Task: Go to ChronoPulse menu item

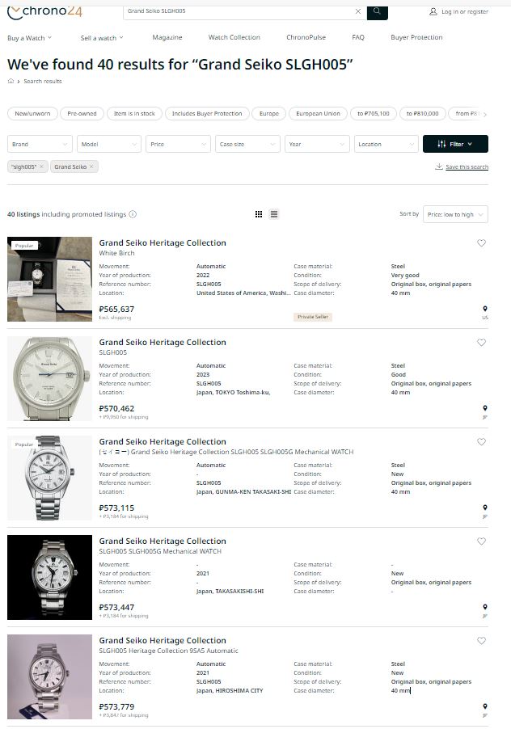Action: coord(306,37)
